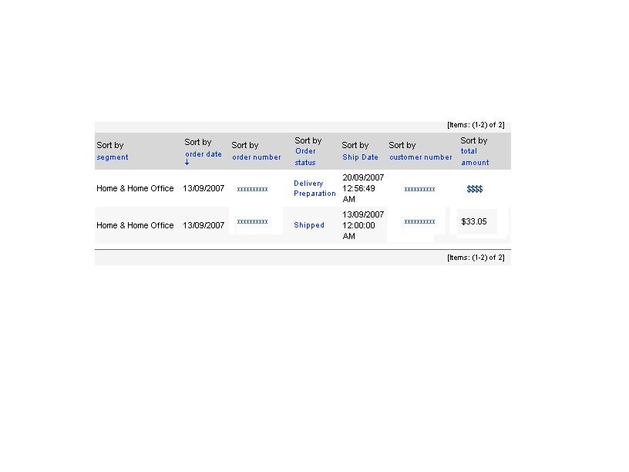The height and width of the screenshot is (472, 629).
Task: Sort the list by order number
Action: tap(257, 157)
